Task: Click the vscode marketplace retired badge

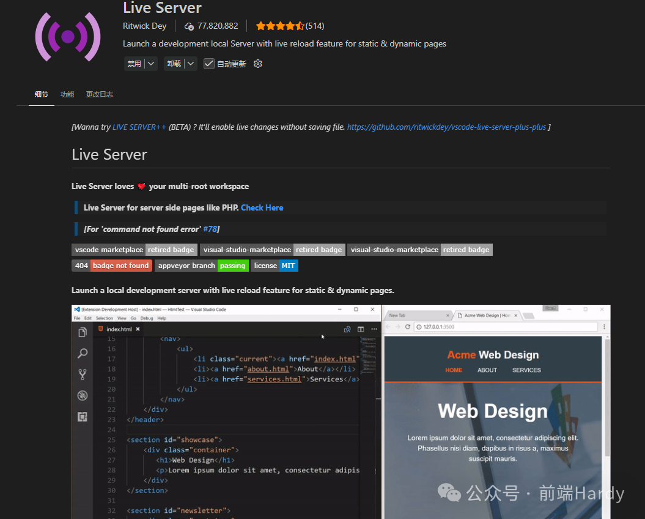Action: tap(134, 250)
